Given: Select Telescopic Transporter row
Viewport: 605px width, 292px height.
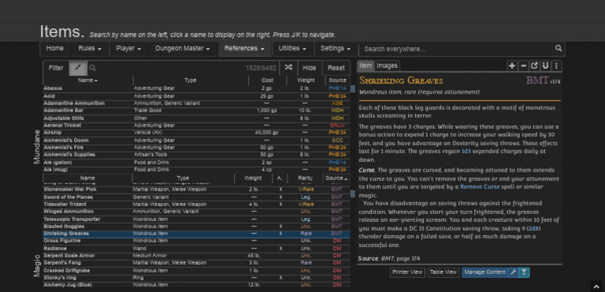Looking at the screenshot, I should click(x=196, y=219).
